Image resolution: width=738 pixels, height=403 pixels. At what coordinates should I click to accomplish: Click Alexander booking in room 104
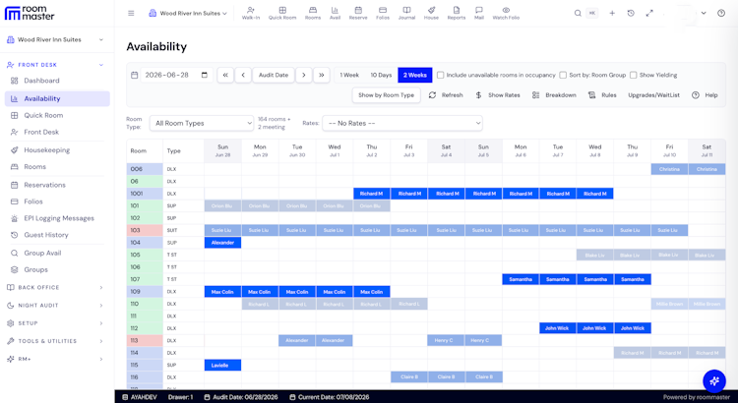coord(222,243)
